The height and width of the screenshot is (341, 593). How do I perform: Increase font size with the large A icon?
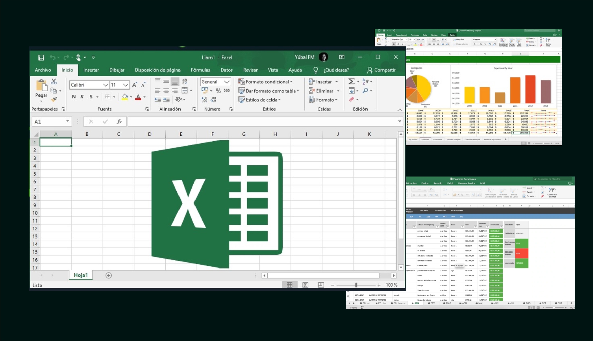135,85
